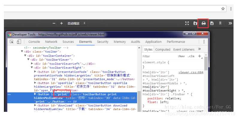Screen dimensions: 238x119
Task: Show more sidebar tabs chevron
Action: tap(199, 49)
